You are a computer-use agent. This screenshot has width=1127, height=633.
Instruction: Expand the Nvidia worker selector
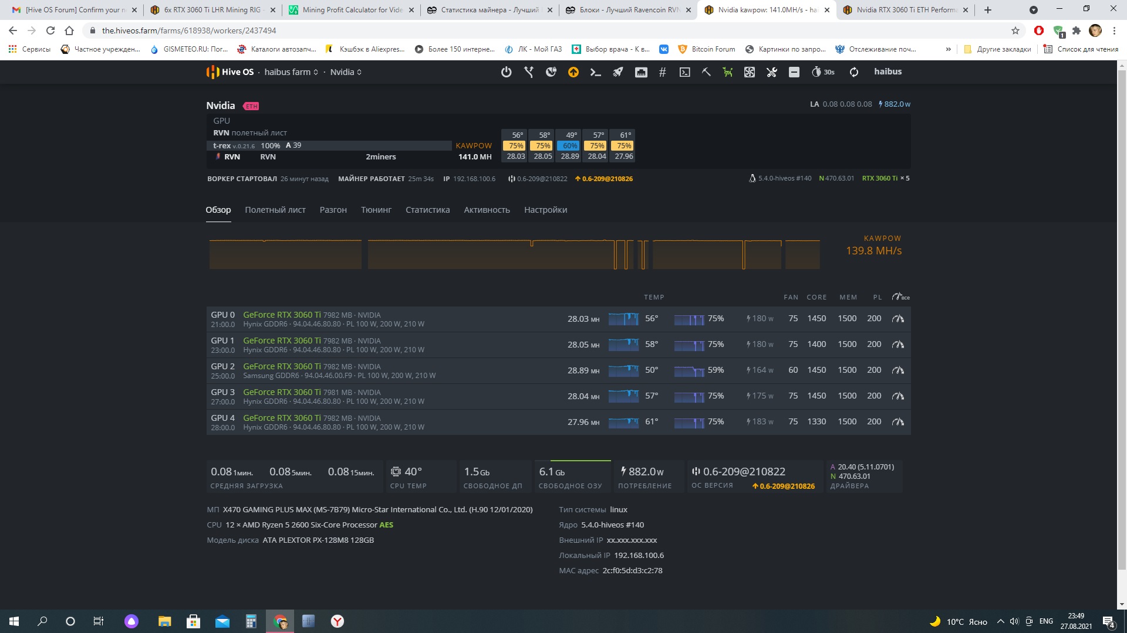click(346, 72)
